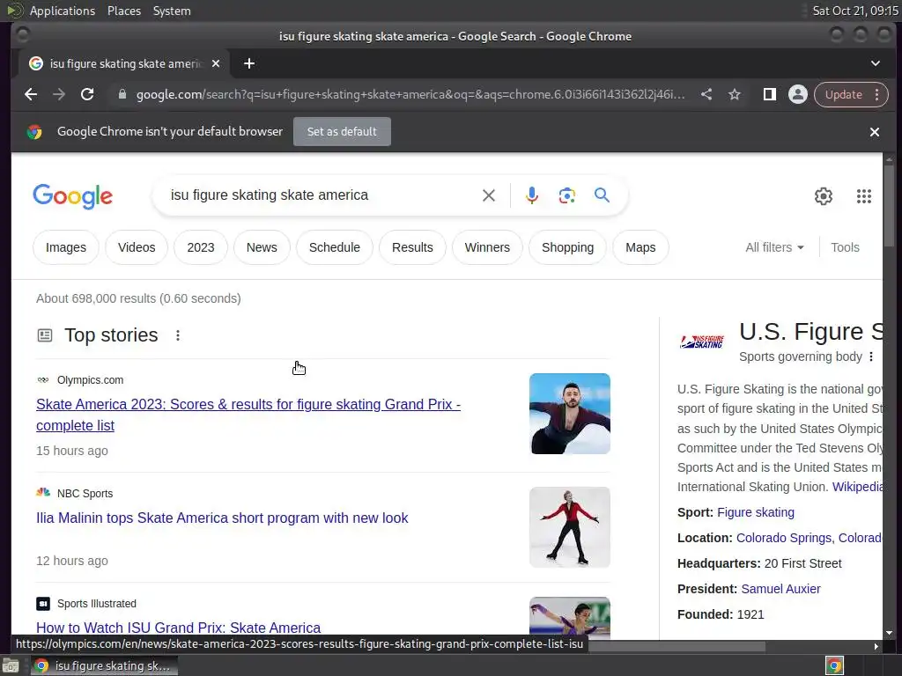Open the Chrome profile avatar
Viewport: 902px width, 676px height.
click(x=798, y=94)
